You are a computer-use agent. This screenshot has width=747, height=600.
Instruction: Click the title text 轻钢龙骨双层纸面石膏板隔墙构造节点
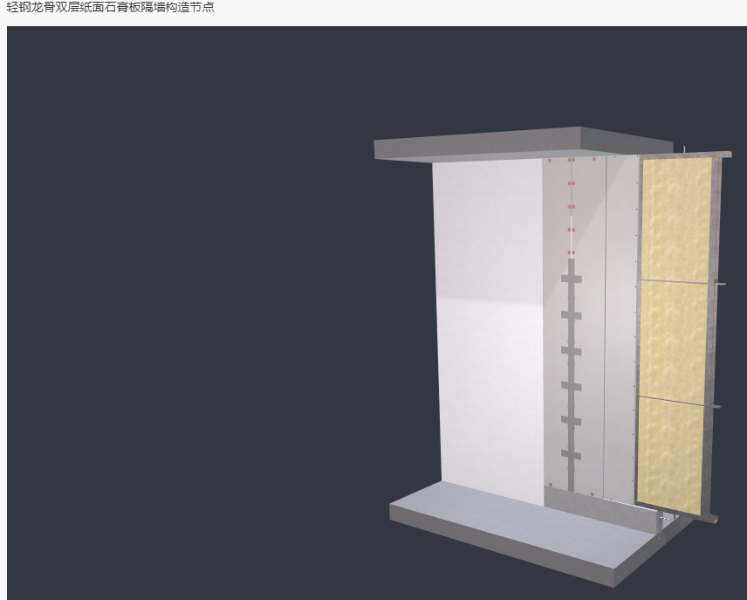click(110, 7)
